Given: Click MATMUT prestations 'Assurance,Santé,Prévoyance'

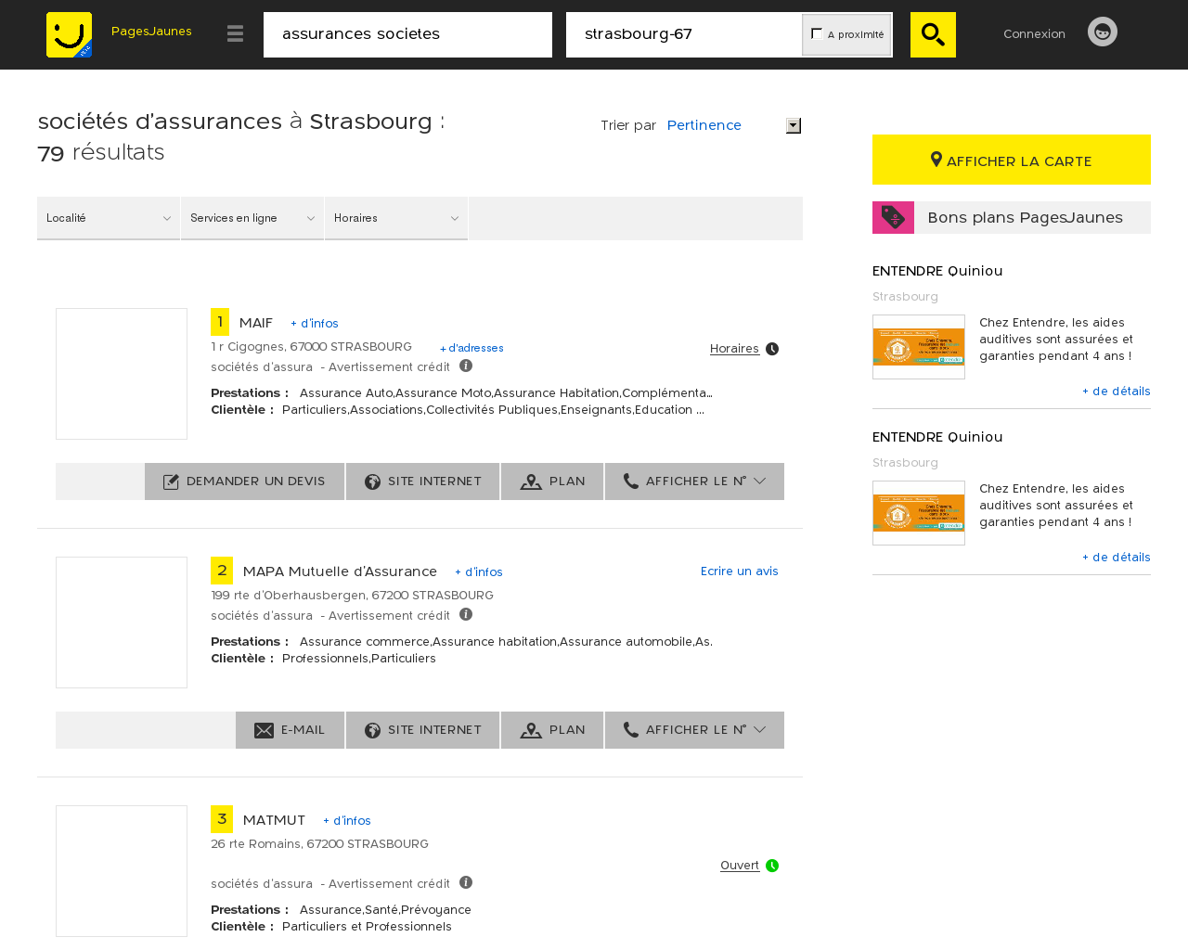Looking at the screenshot, I should click(x=385, y=910).
